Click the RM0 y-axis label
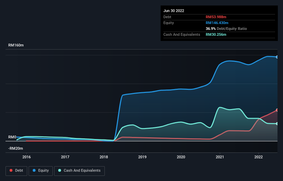This screenshot has width=283, height=181. (12, 137)
